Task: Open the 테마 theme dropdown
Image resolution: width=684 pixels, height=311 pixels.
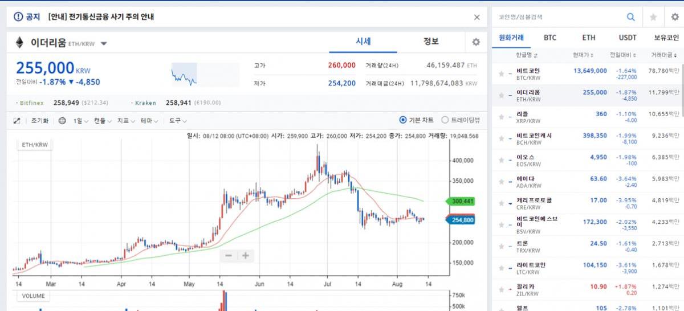Action: click(149, 121)
